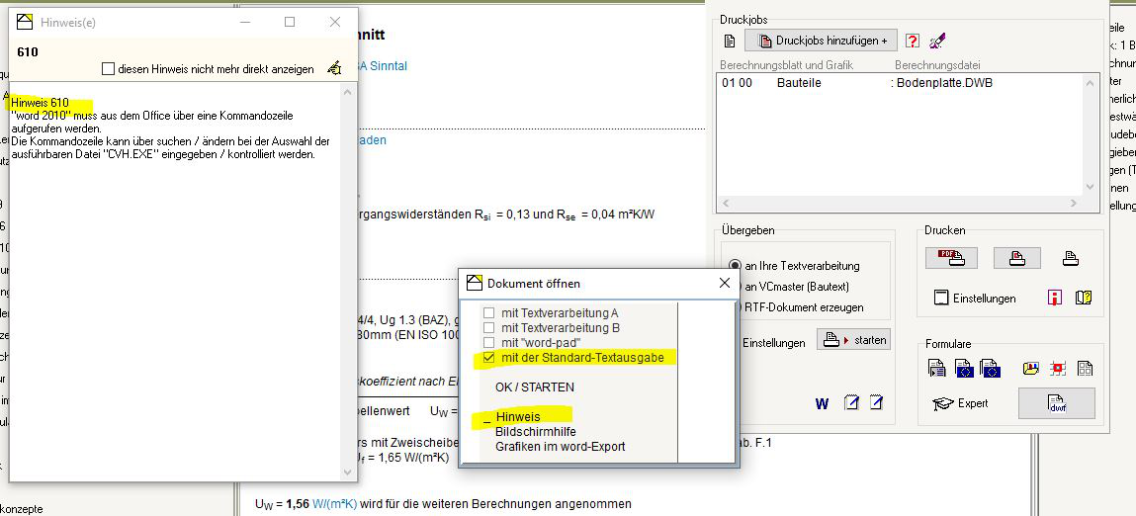Click the notepad icon next to the W icon
1136x516 pixels.
(851, 403)
